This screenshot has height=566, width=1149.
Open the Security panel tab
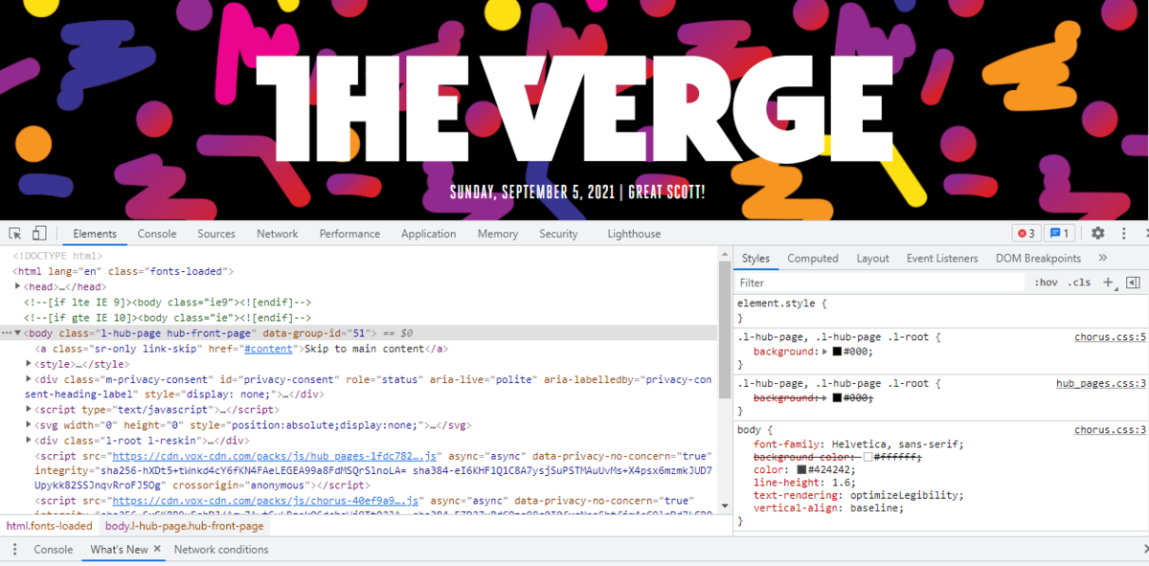[558, 234]
